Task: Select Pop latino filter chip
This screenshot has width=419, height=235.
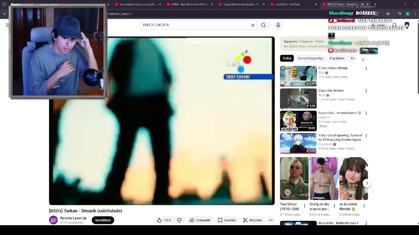Action: tap(337, 58)
